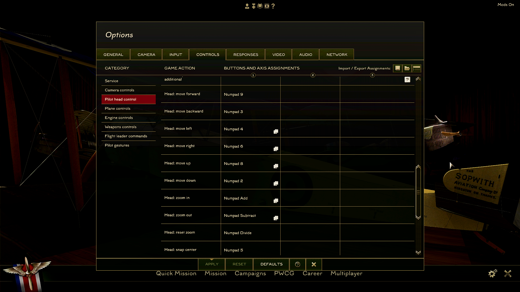Save key assignments with floppy disk icon
Screen dimensions: 520x292
[x=398, y=68]
